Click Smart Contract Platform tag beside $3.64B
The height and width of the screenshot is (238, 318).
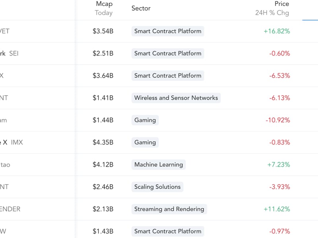click(168, 76)
